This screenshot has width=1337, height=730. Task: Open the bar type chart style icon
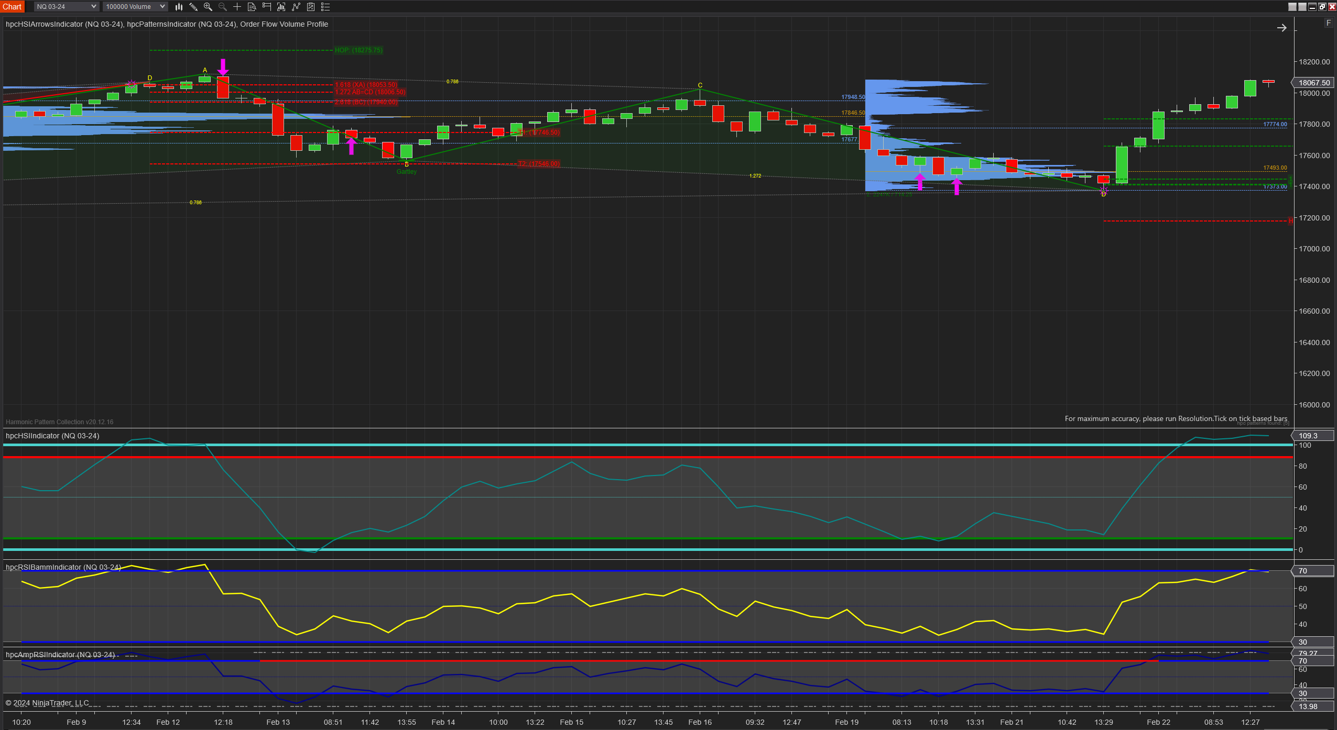coord(179,7)
